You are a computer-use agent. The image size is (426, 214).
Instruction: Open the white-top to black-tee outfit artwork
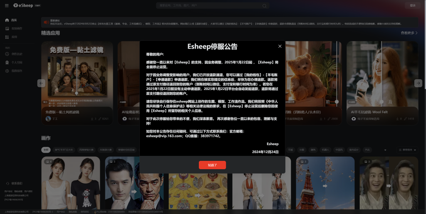(x=71, y=183)
